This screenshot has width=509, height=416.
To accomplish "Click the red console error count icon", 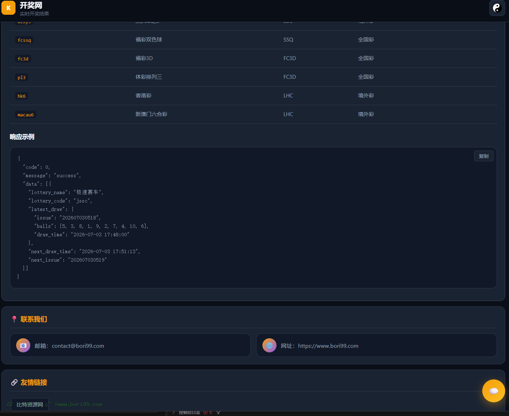I will [205, 412].
